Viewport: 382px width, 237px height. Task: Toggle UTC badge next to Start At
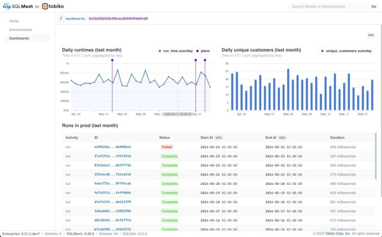click(219, 137)
